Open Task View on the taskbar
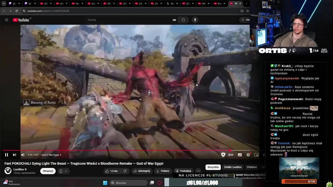 [x=152, y=183]
